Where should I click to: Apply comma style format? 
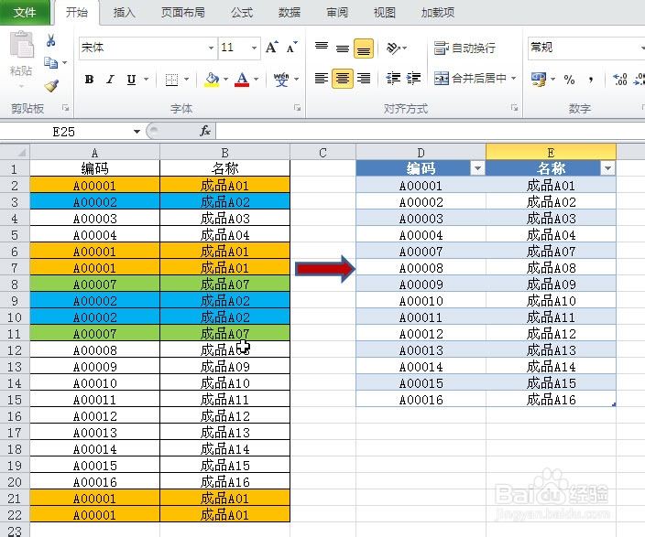(x=591, y=79)
